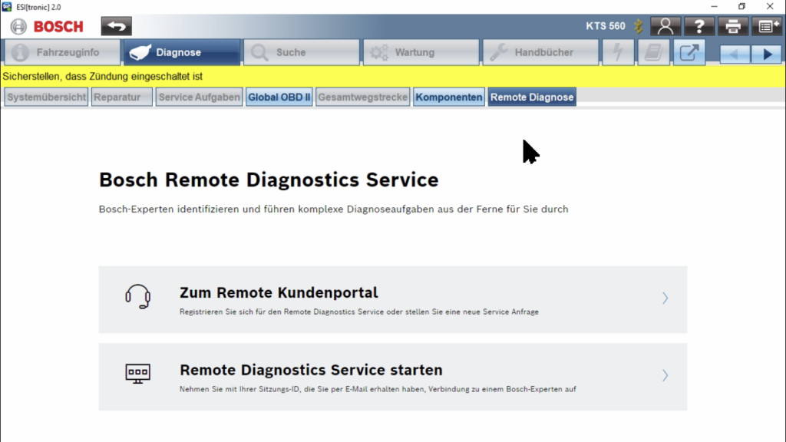Image resolution: width=786 pixels, height=442 pixels.
Task: Click the Bosch Remote Diagnostics Service heading
Action: click(x=269, y=180)
